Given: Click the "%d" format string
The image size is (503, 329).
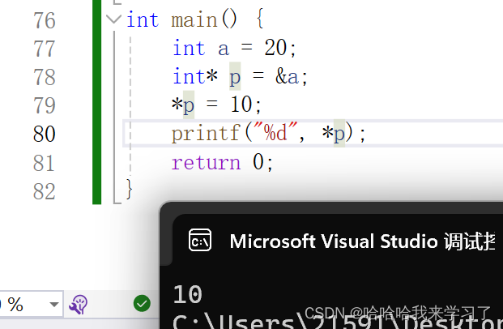Looking at the screenshot, I should pos(275,131).
